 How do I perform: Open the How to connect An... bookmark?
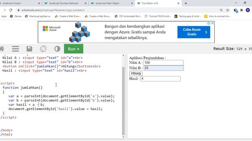click(x=217, y=16)
